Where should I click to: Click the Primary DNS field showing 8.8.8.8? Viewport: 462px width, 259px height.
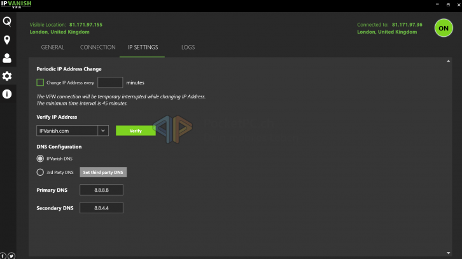click(101, 190)
